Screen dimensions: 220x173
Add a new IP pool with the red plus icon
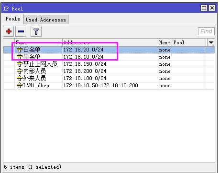click(x=9, y=31)
